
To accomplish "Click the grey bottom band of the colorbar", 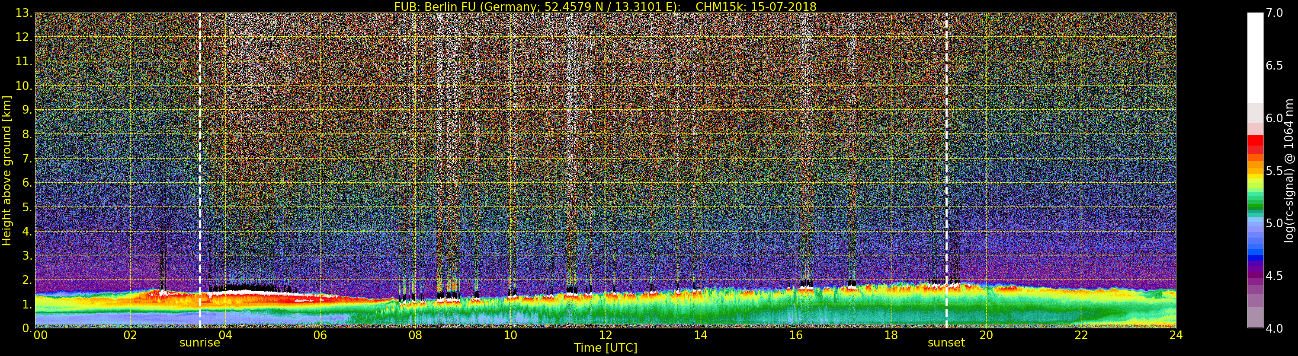I will click(x=1255, y=317).
